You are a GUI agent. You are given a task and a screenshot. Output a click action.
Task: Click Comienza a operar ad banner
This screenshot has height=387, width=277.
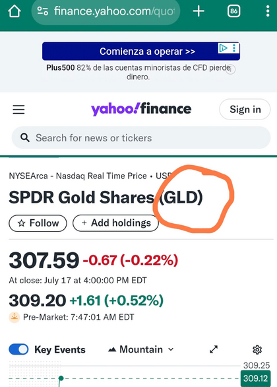tap(141, 52)
